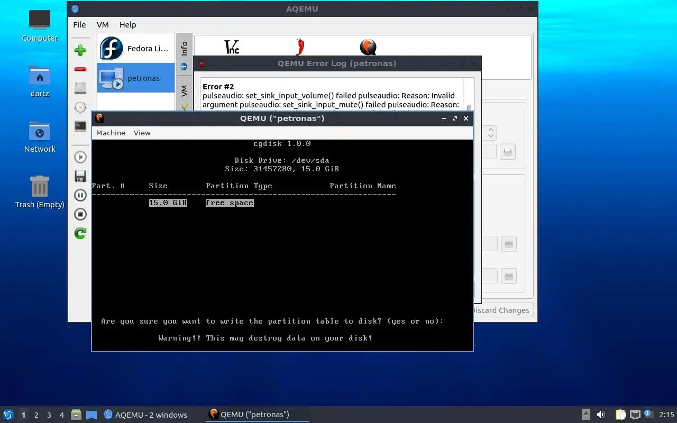Select the petronas virtual machine entry
The image size is (677, 423).
tap(136, 78)
